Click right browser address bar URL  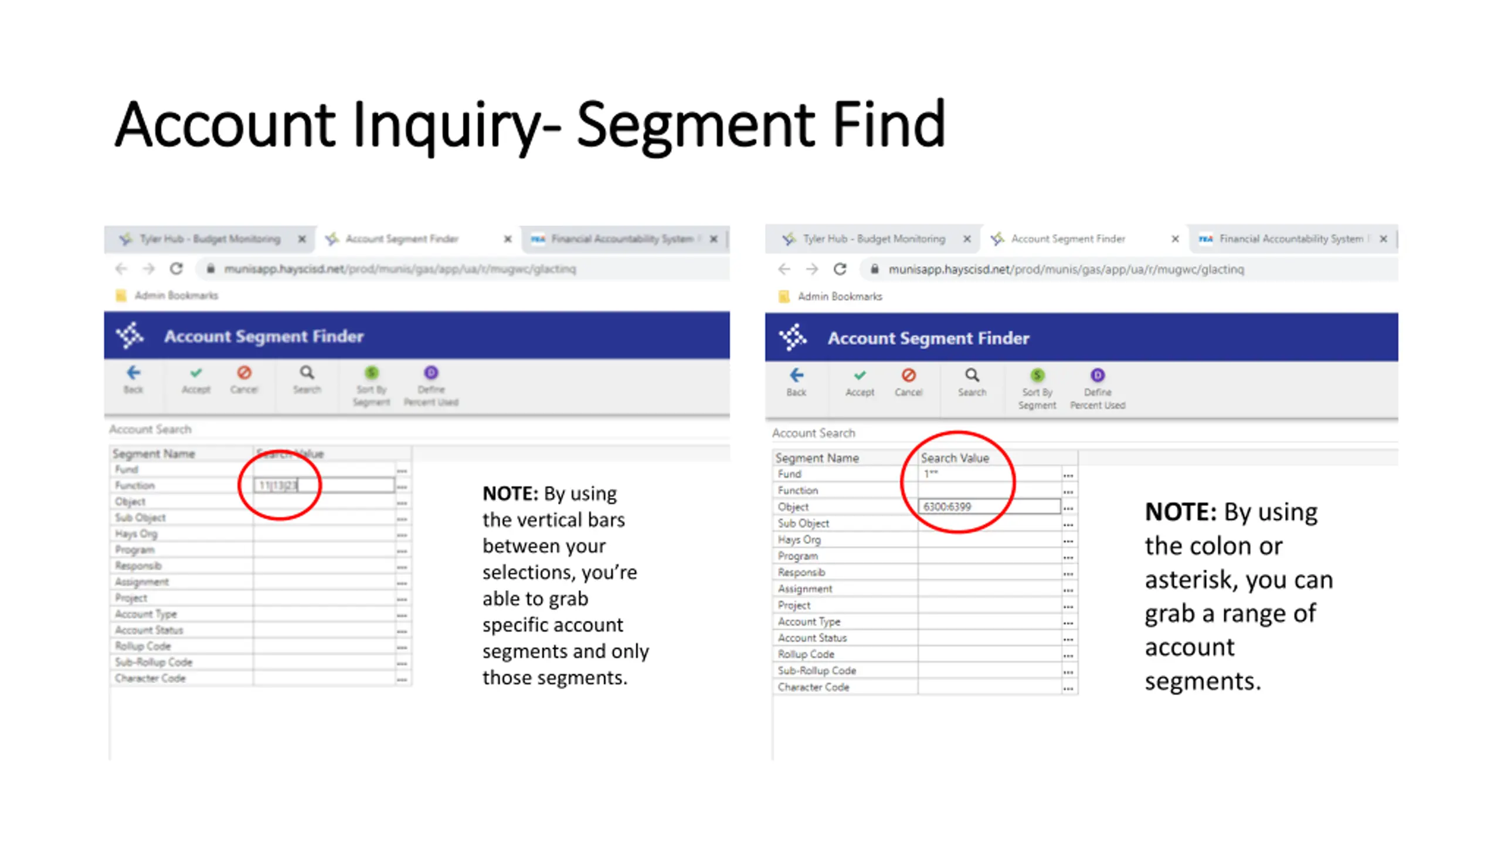click(x=1066, y=269)
